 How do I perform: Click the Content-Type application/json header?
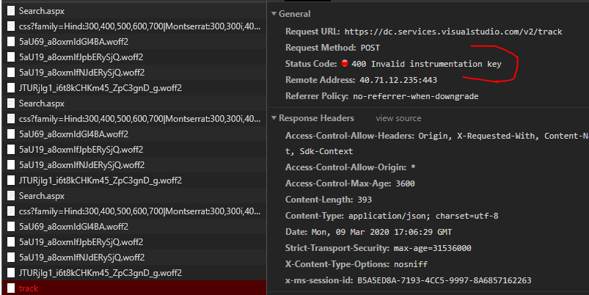coord(392,216)
